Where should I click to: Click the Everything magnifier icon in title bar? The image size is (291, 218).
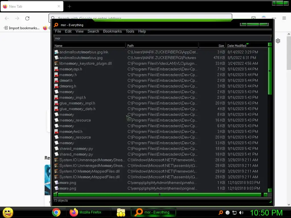coord(56,25)
